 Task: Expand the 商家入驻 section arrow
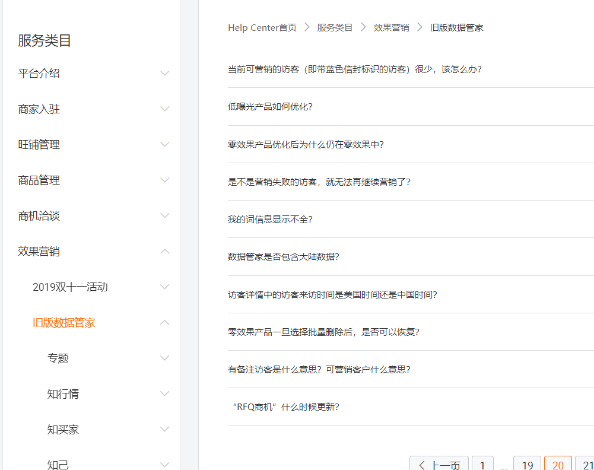(165, 109)
